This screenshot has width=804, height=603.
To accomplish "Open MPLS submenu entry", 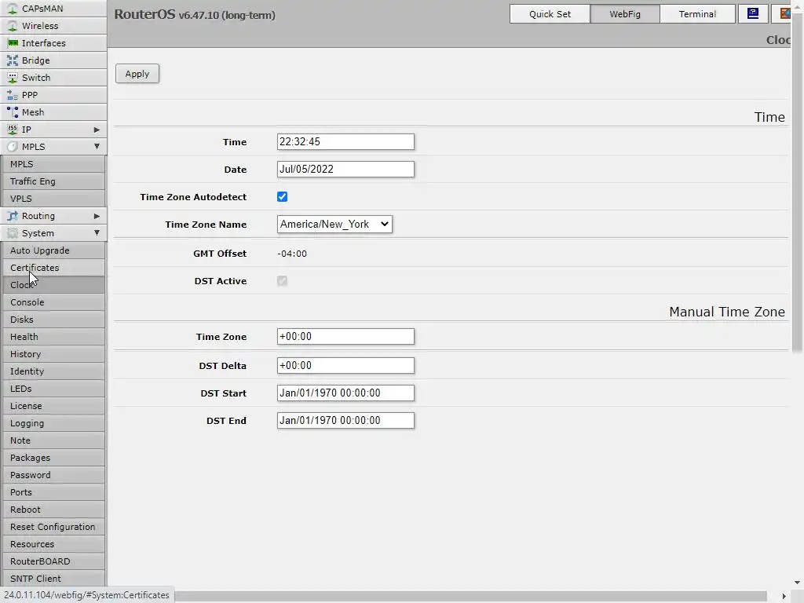I will [54, 164].
